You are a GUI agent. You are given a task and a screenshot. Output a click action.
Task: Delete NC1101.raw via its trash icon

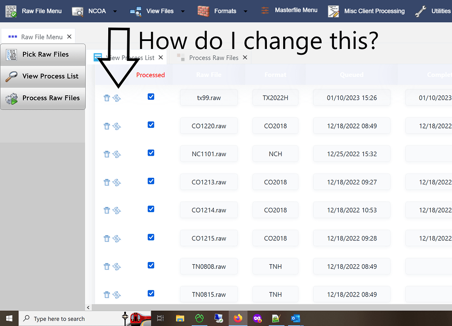pyautogui.click(x=106, y=154)
